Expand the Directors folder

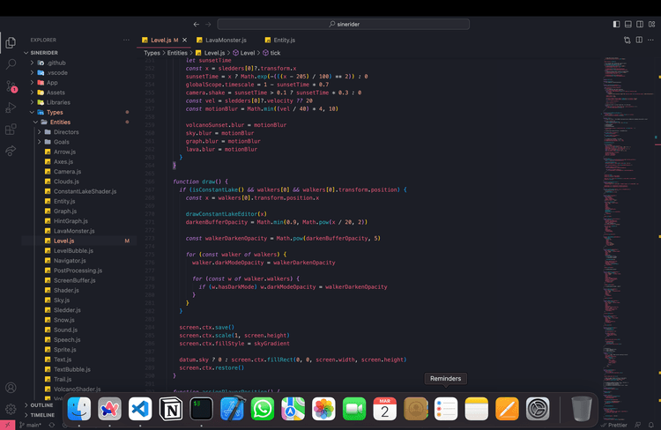coord(66,132)
